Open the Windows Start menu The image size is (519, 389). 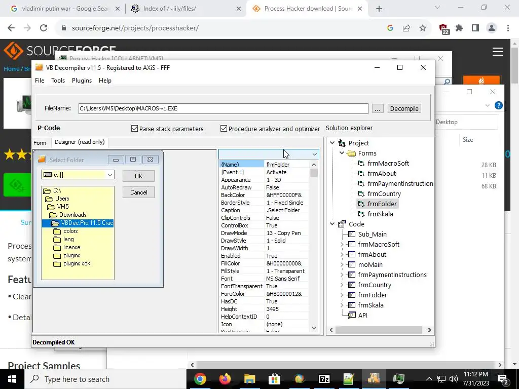12,379
